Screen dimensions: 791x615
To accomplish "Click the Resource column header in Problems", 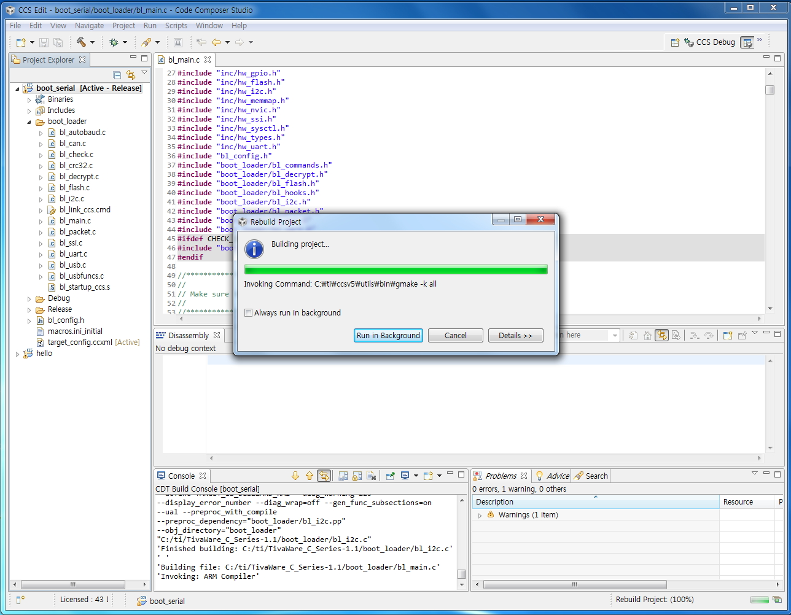I will pos(747,502).
